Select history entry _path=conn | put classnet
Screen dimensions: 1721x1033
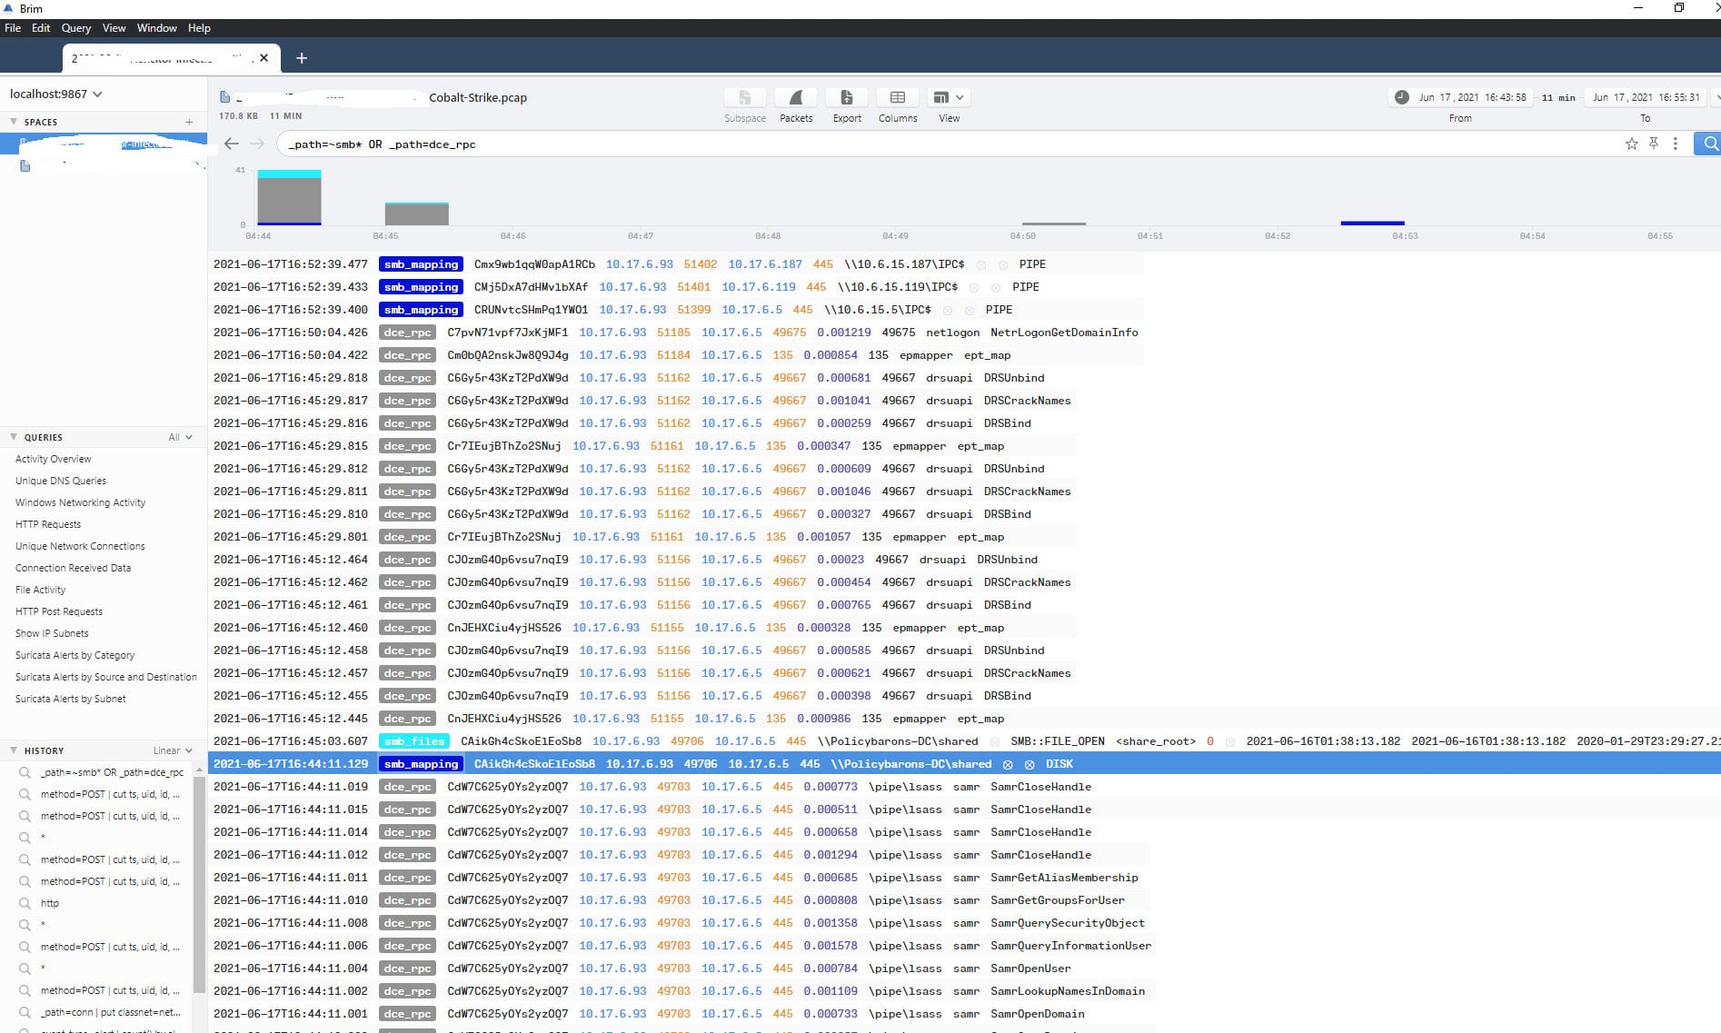[110, 1012]
